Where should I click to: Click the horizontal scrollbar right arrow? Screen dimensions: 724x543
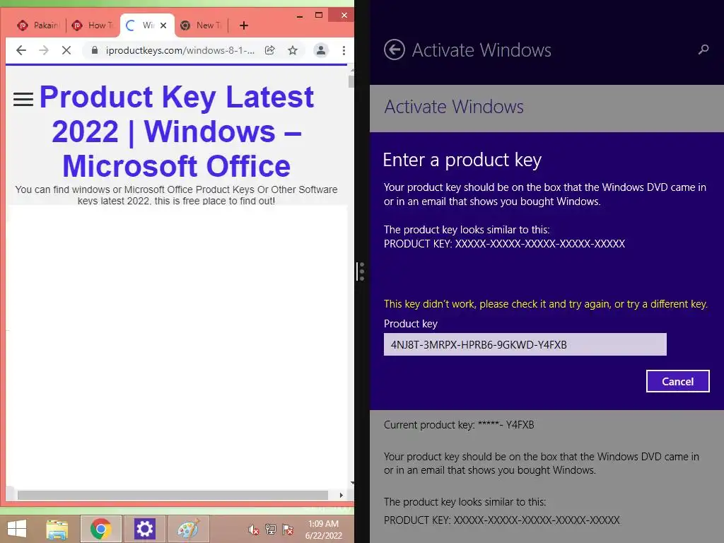(341, 495)
